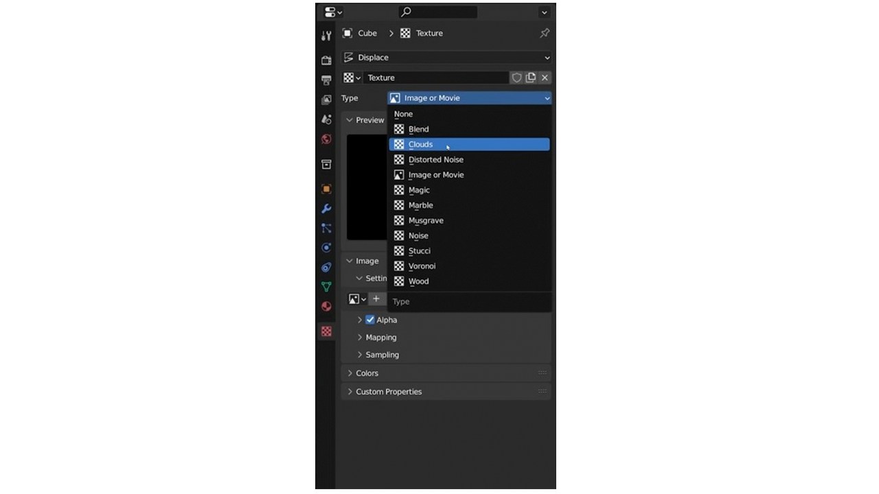Open the editor type dropdown button
Screen dimensions: 879x494
(333, 12)
